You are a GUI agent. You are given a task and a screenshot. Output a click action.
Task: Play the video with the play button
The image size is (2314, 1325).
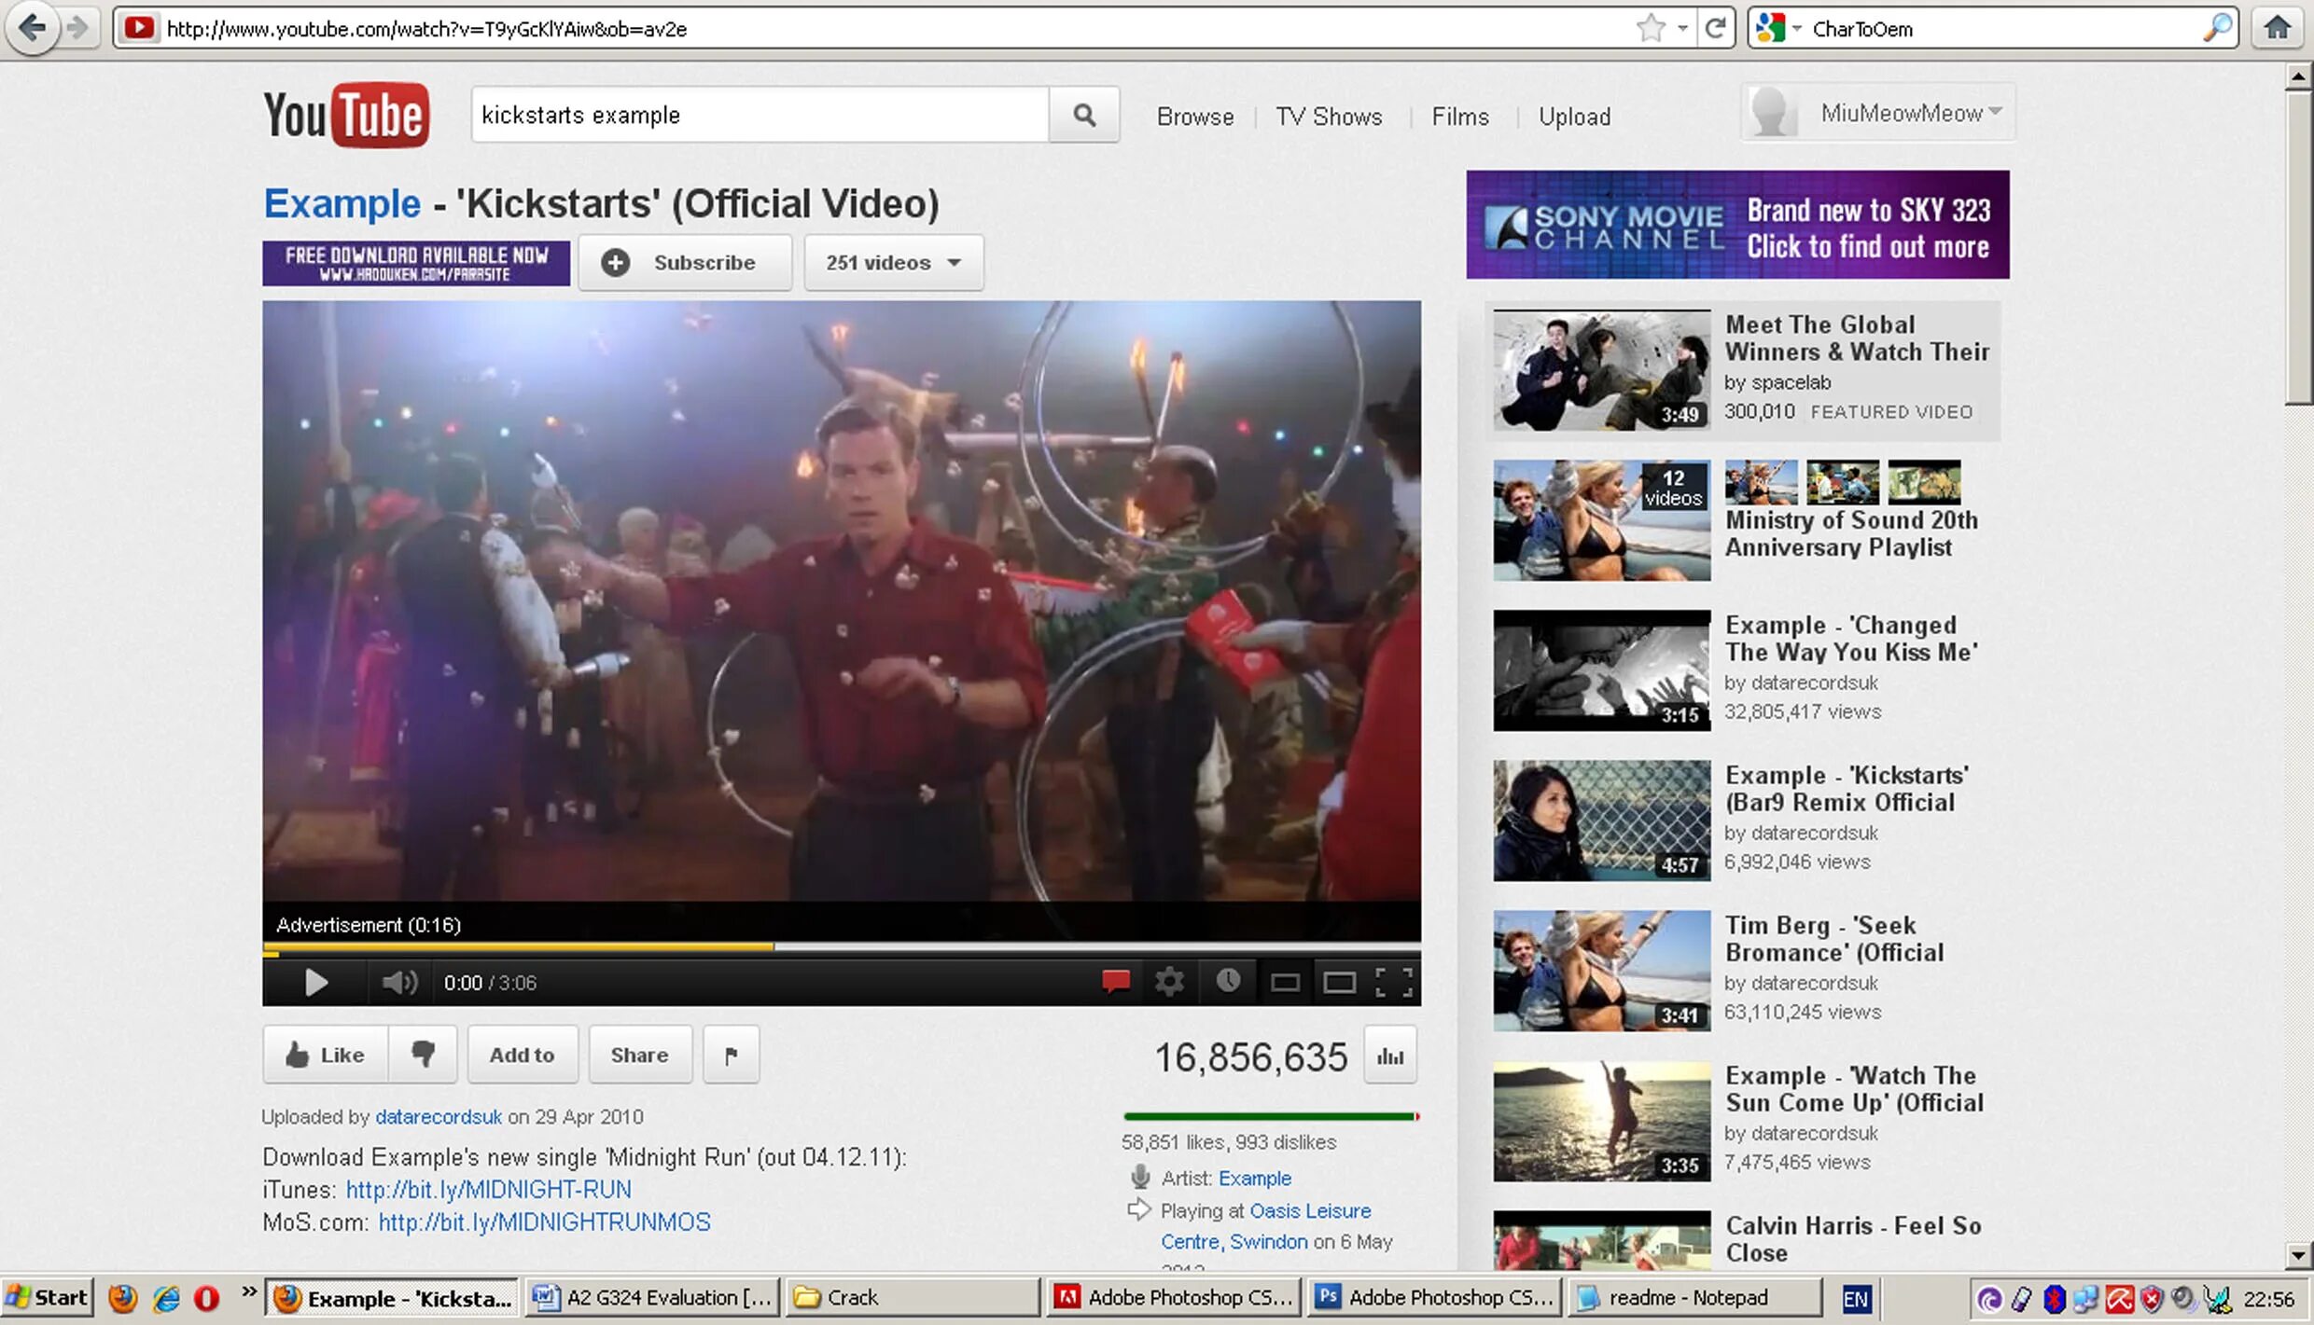tap(316, 983)
